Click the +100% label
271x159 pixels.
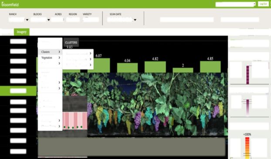click(247, 134)
